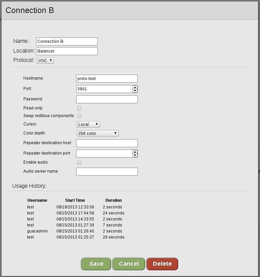Focus the Repeater destination host field
The image size is (260, 277).
point(107,143)
